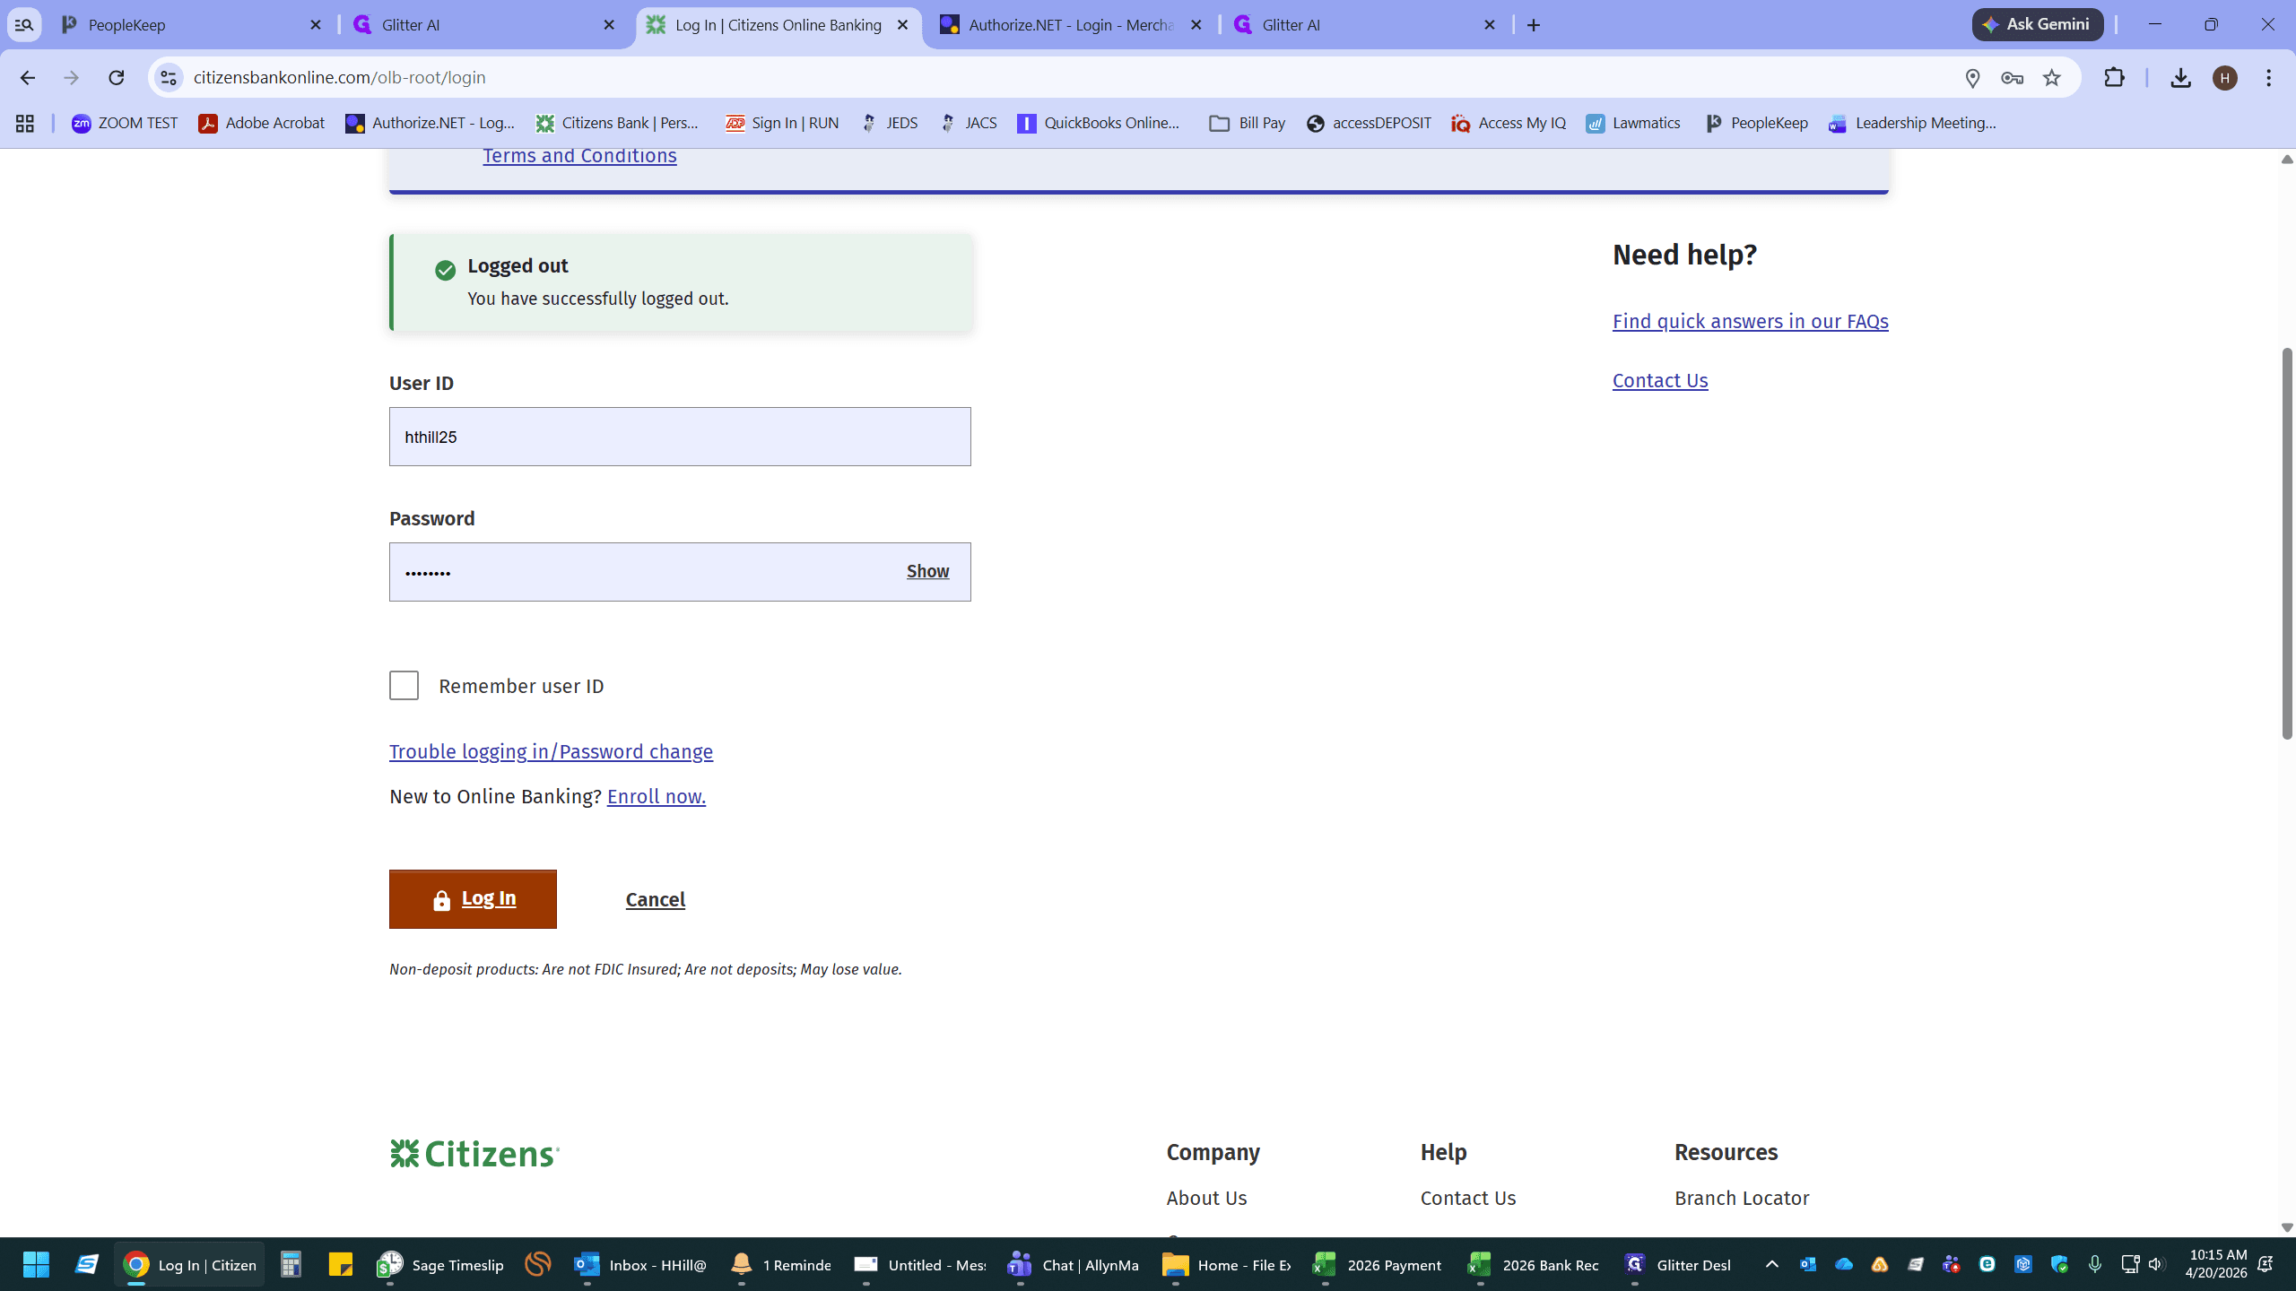Screen dimensions: 2296x1291
Task: Reload the Citizens login page
Action: pos(117,78)
